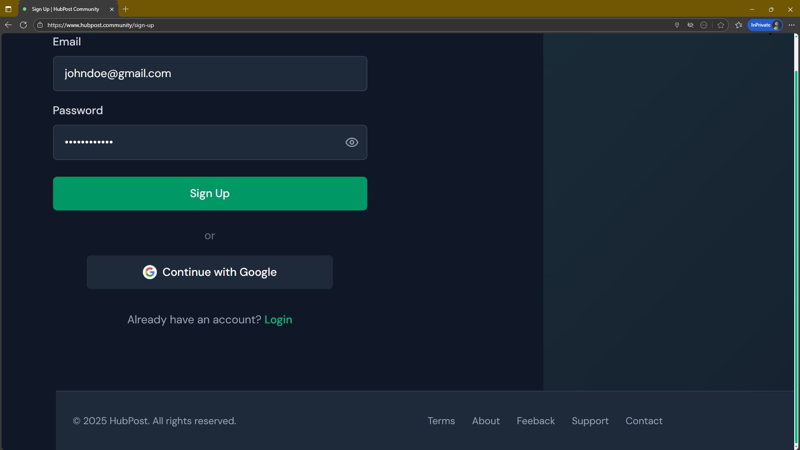Open the face icon in address bar
This screenshot has height=450, width=800.
click(704, 25)
